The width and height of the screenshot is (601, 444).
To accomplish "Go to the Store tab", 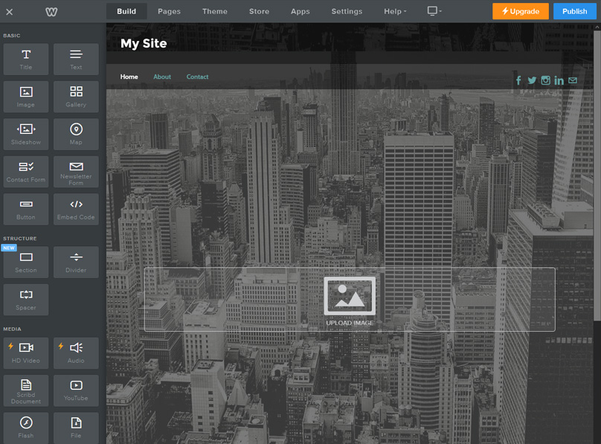I will (x=259, y=11).
